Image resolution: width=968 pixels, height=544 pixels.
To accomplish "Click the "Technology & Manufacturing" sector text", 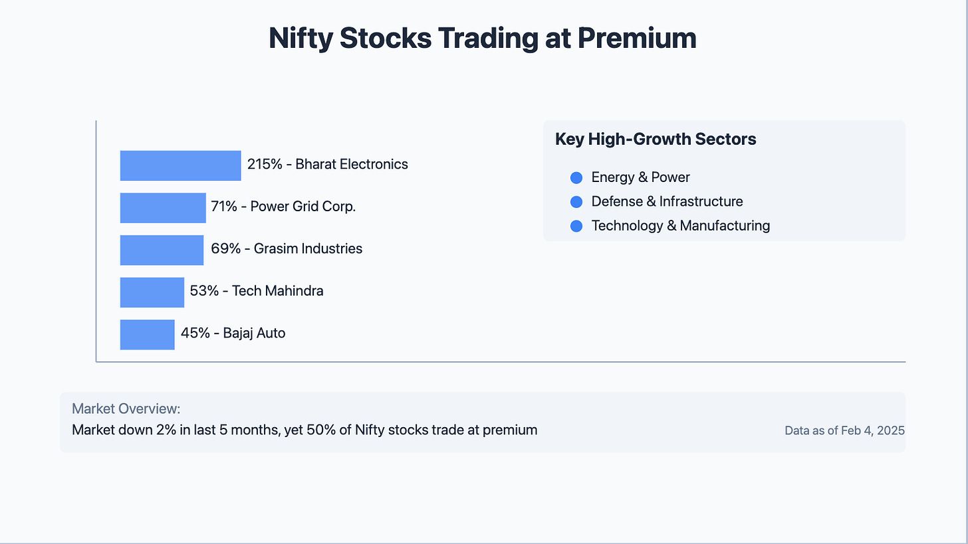I will [x=680, y=226].
